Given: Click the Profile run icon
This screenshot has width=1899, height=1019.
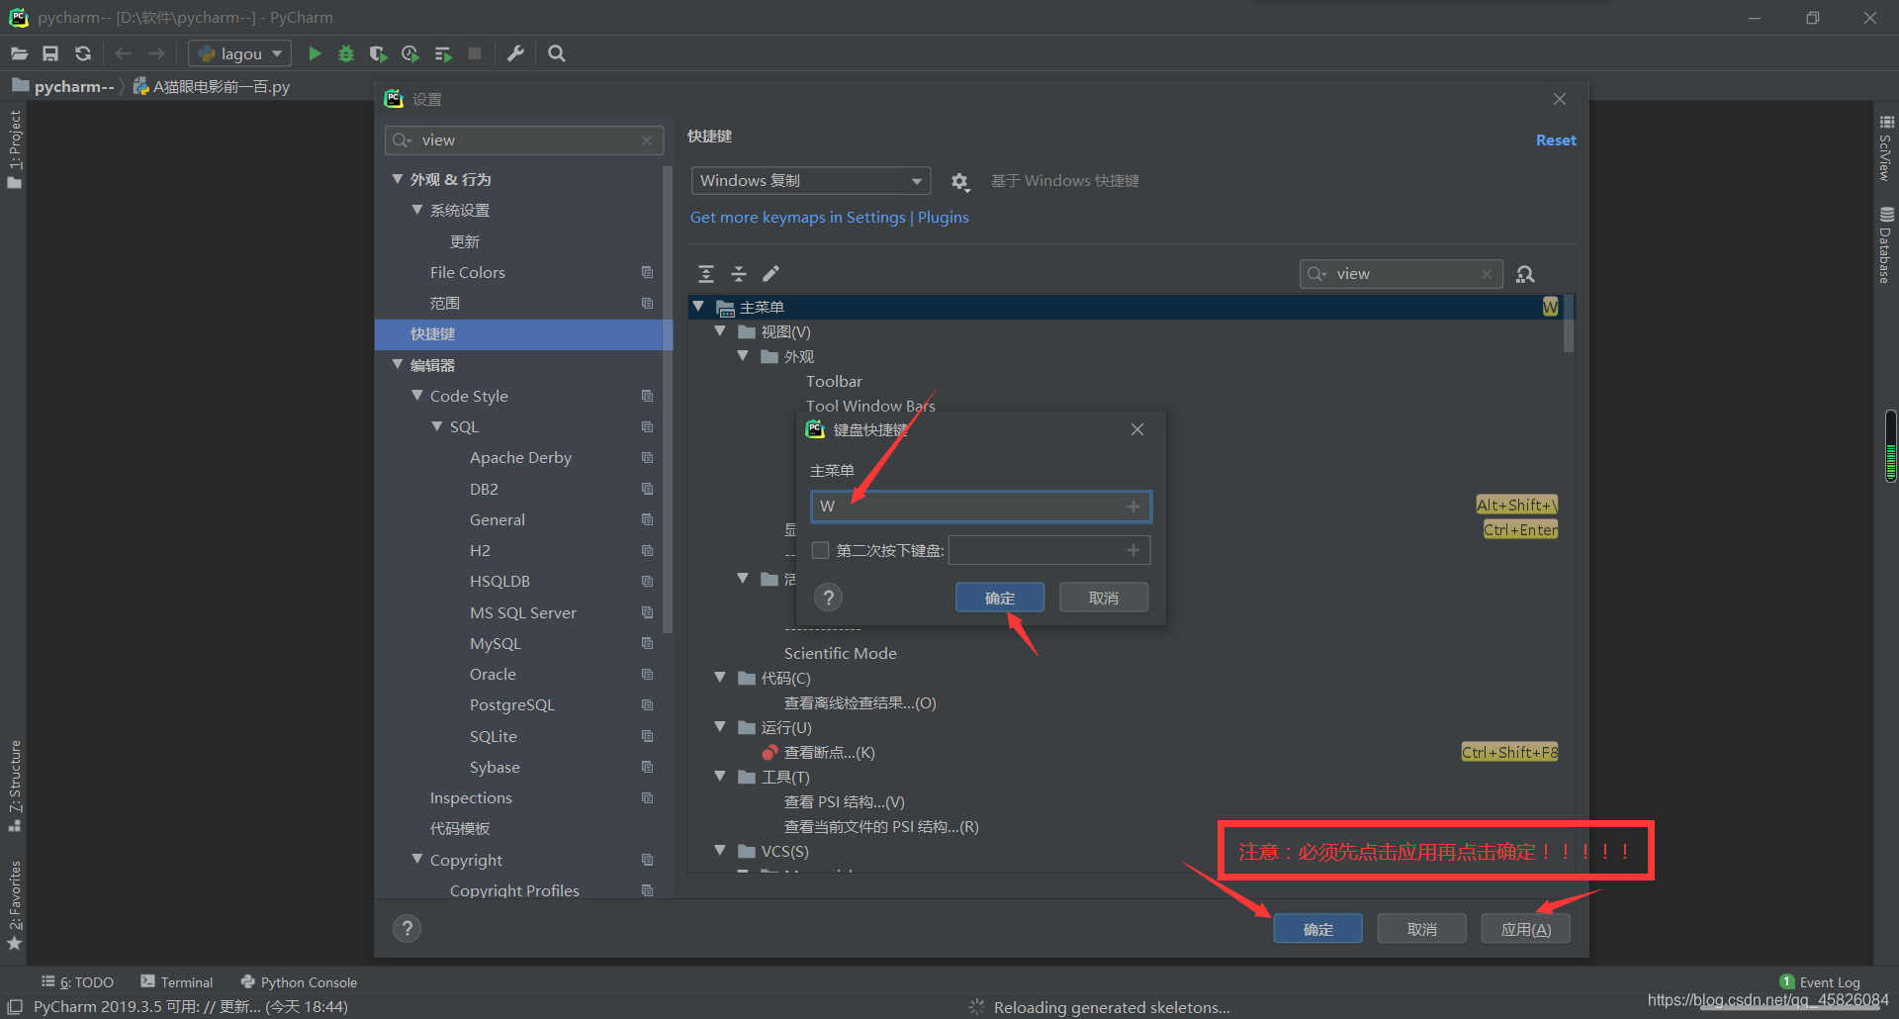Looking at the screenshot, I should click(x=410, y=53).
